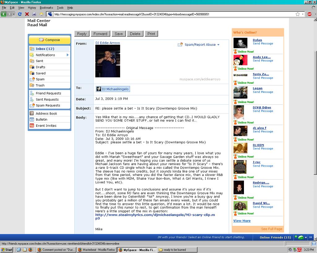The image size is (317, 253).
Task: Click DJ Eddie Arroyo's profile photo
Action: [107, 61]
